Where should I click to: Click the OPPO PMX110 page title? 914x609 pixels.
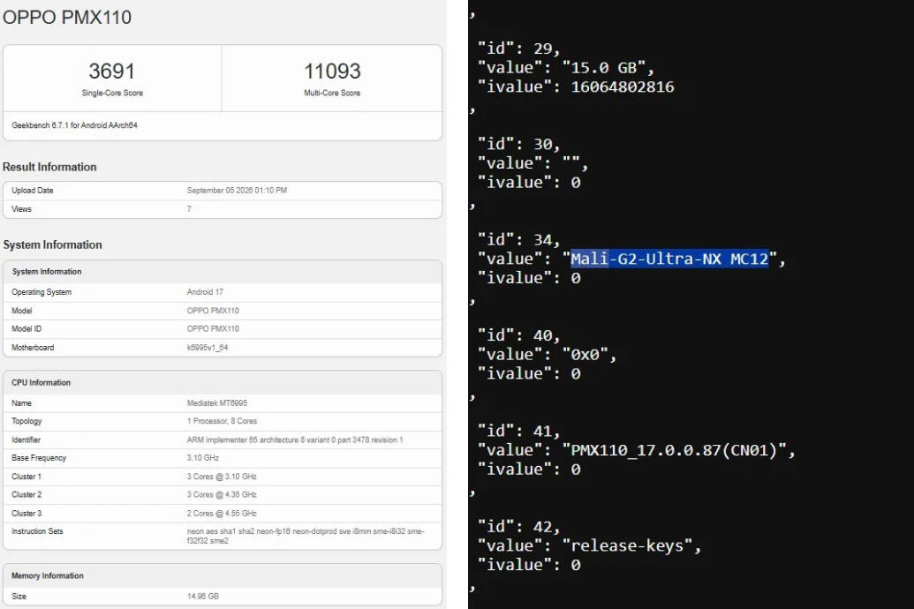[67, 17]
